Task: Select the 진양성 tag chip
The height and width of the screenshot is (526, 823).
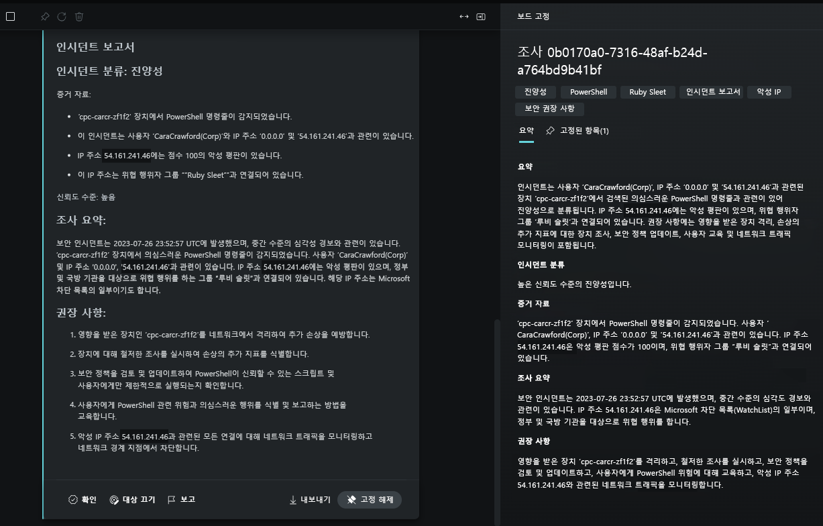Action: pyautogui.click(x=535, y=92)
